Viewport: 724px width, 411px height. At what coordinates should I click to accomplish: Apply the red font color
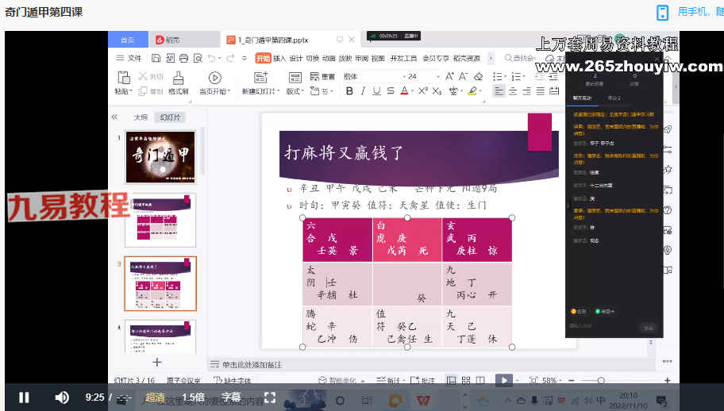tap(404, 91)
